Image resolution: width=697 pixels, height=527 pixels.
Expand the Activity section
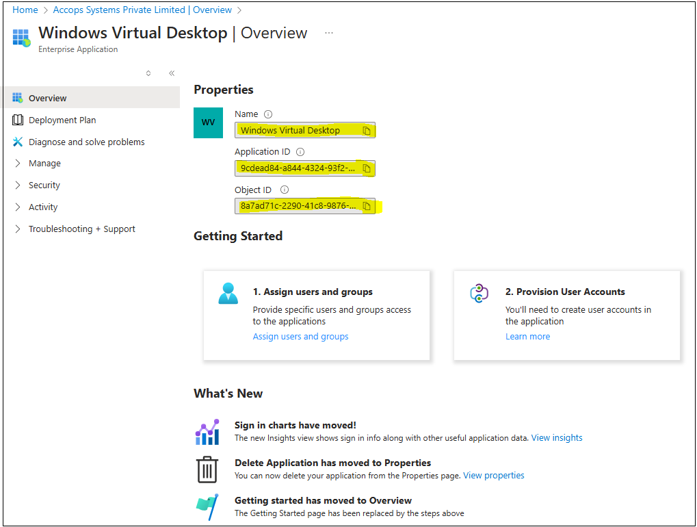pos(43,207)
